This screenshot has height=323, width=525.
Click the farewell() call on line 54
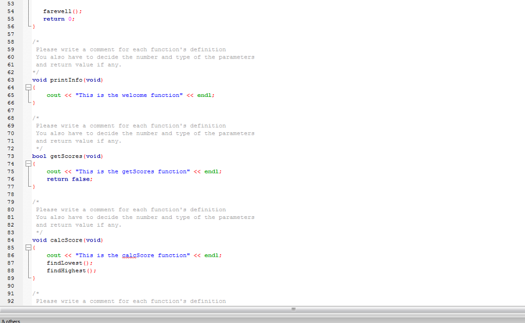point(62,11)
